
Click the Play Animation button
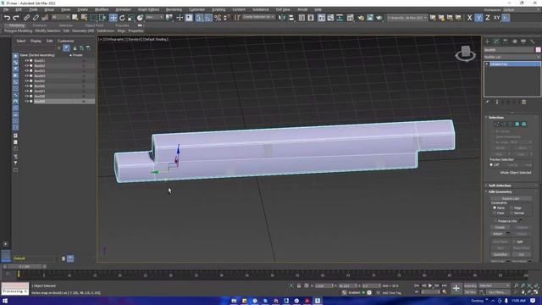click(430, 286)
